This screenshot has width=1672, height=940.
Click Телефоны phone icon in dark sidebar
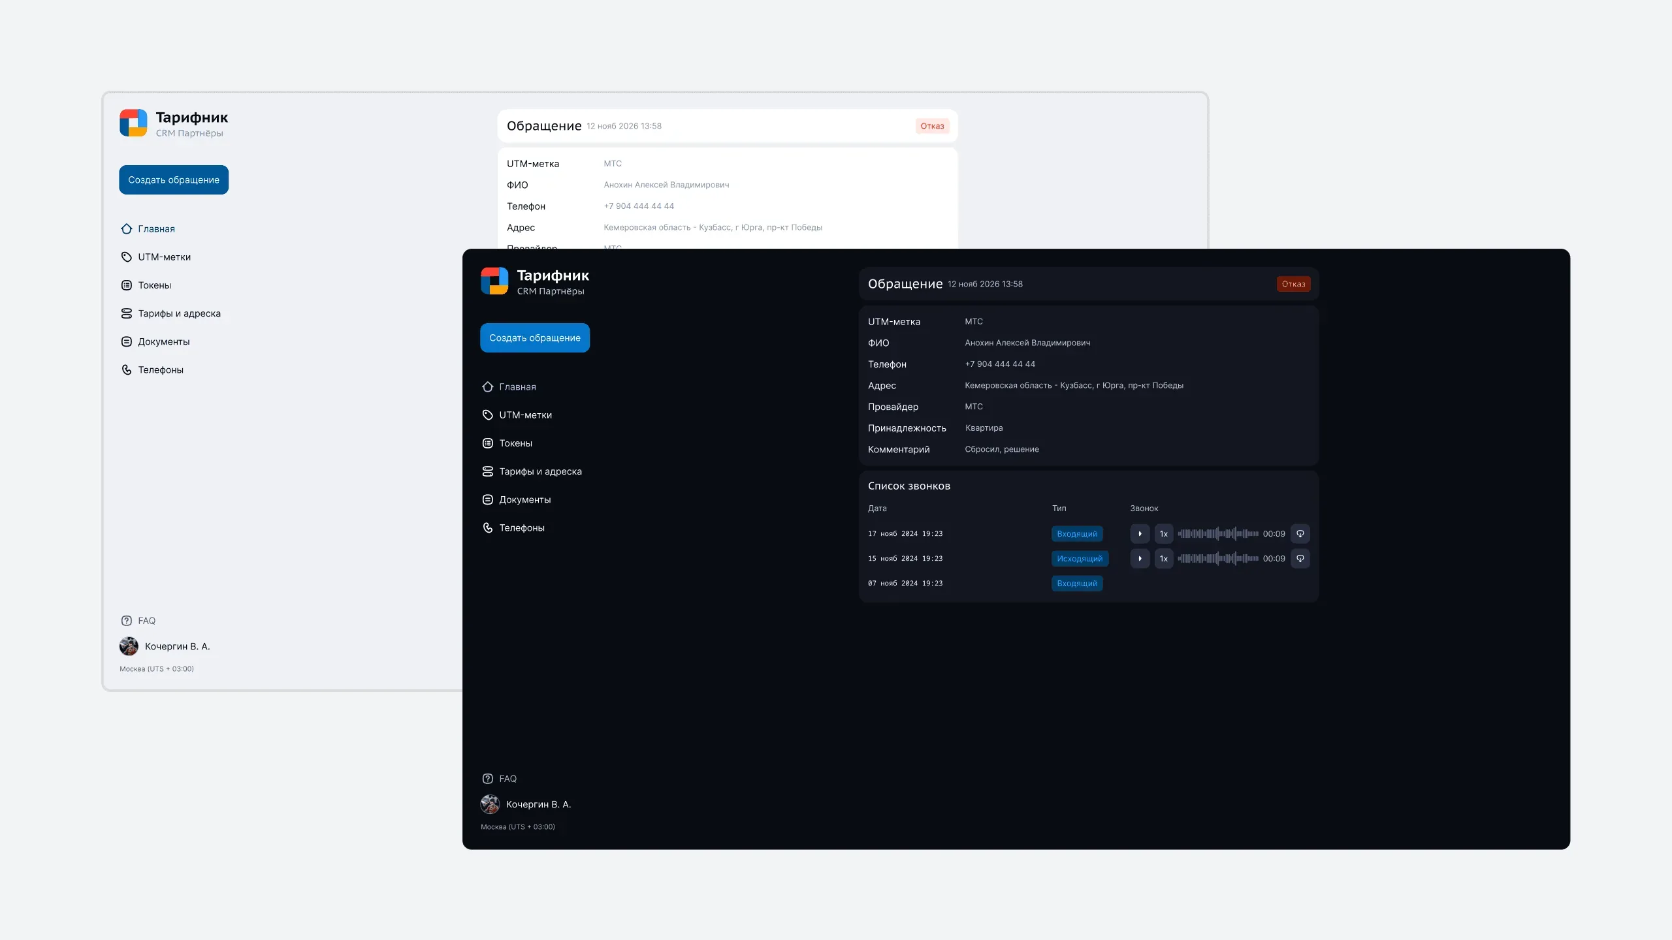487,527
